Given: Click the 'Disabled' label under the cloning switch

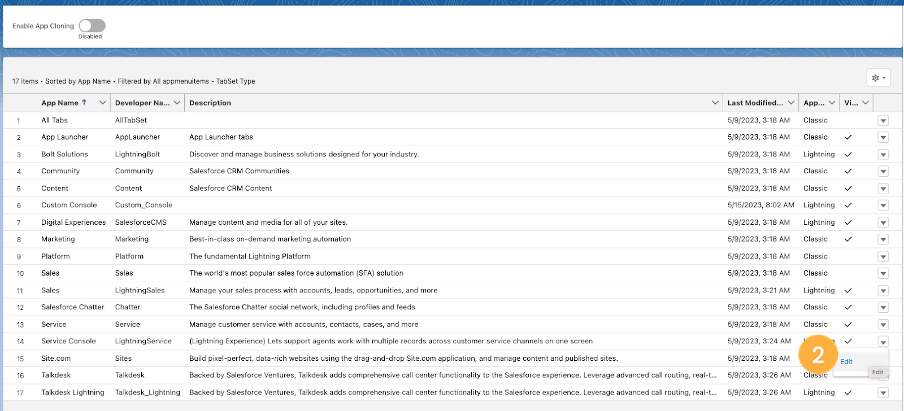Looking at the screenshot, I should coord(90,37).
